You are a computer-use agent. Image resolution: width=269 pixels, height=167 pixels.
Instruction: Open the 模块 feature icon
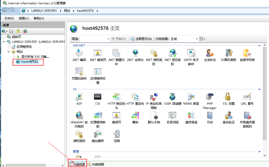coord(135,117)
